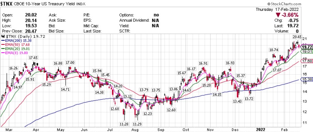Image resolution: width=313 pixels, height=132 pixels.
Task: Click the Prev Close value 20.47
Action: [31, 31]
